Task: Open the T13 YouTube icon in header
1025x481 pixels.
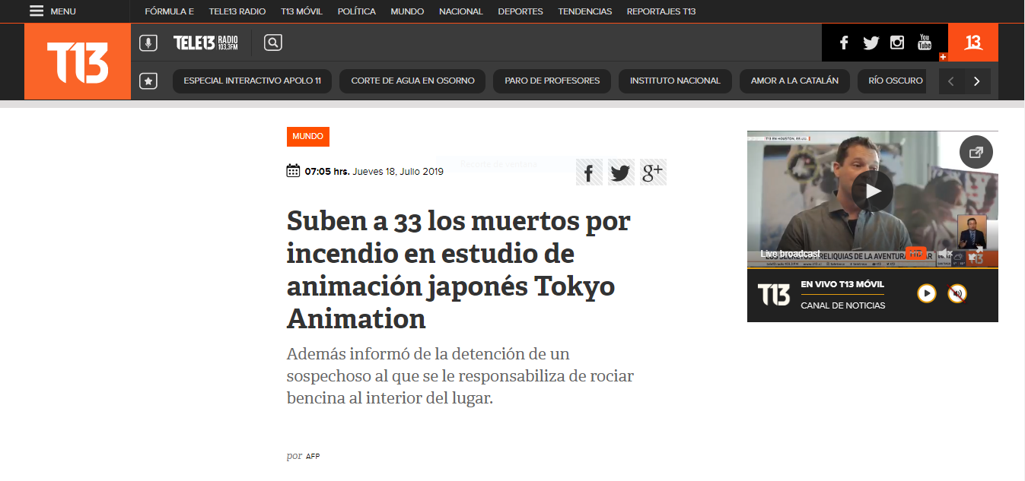Action: (x=925, y=43)
